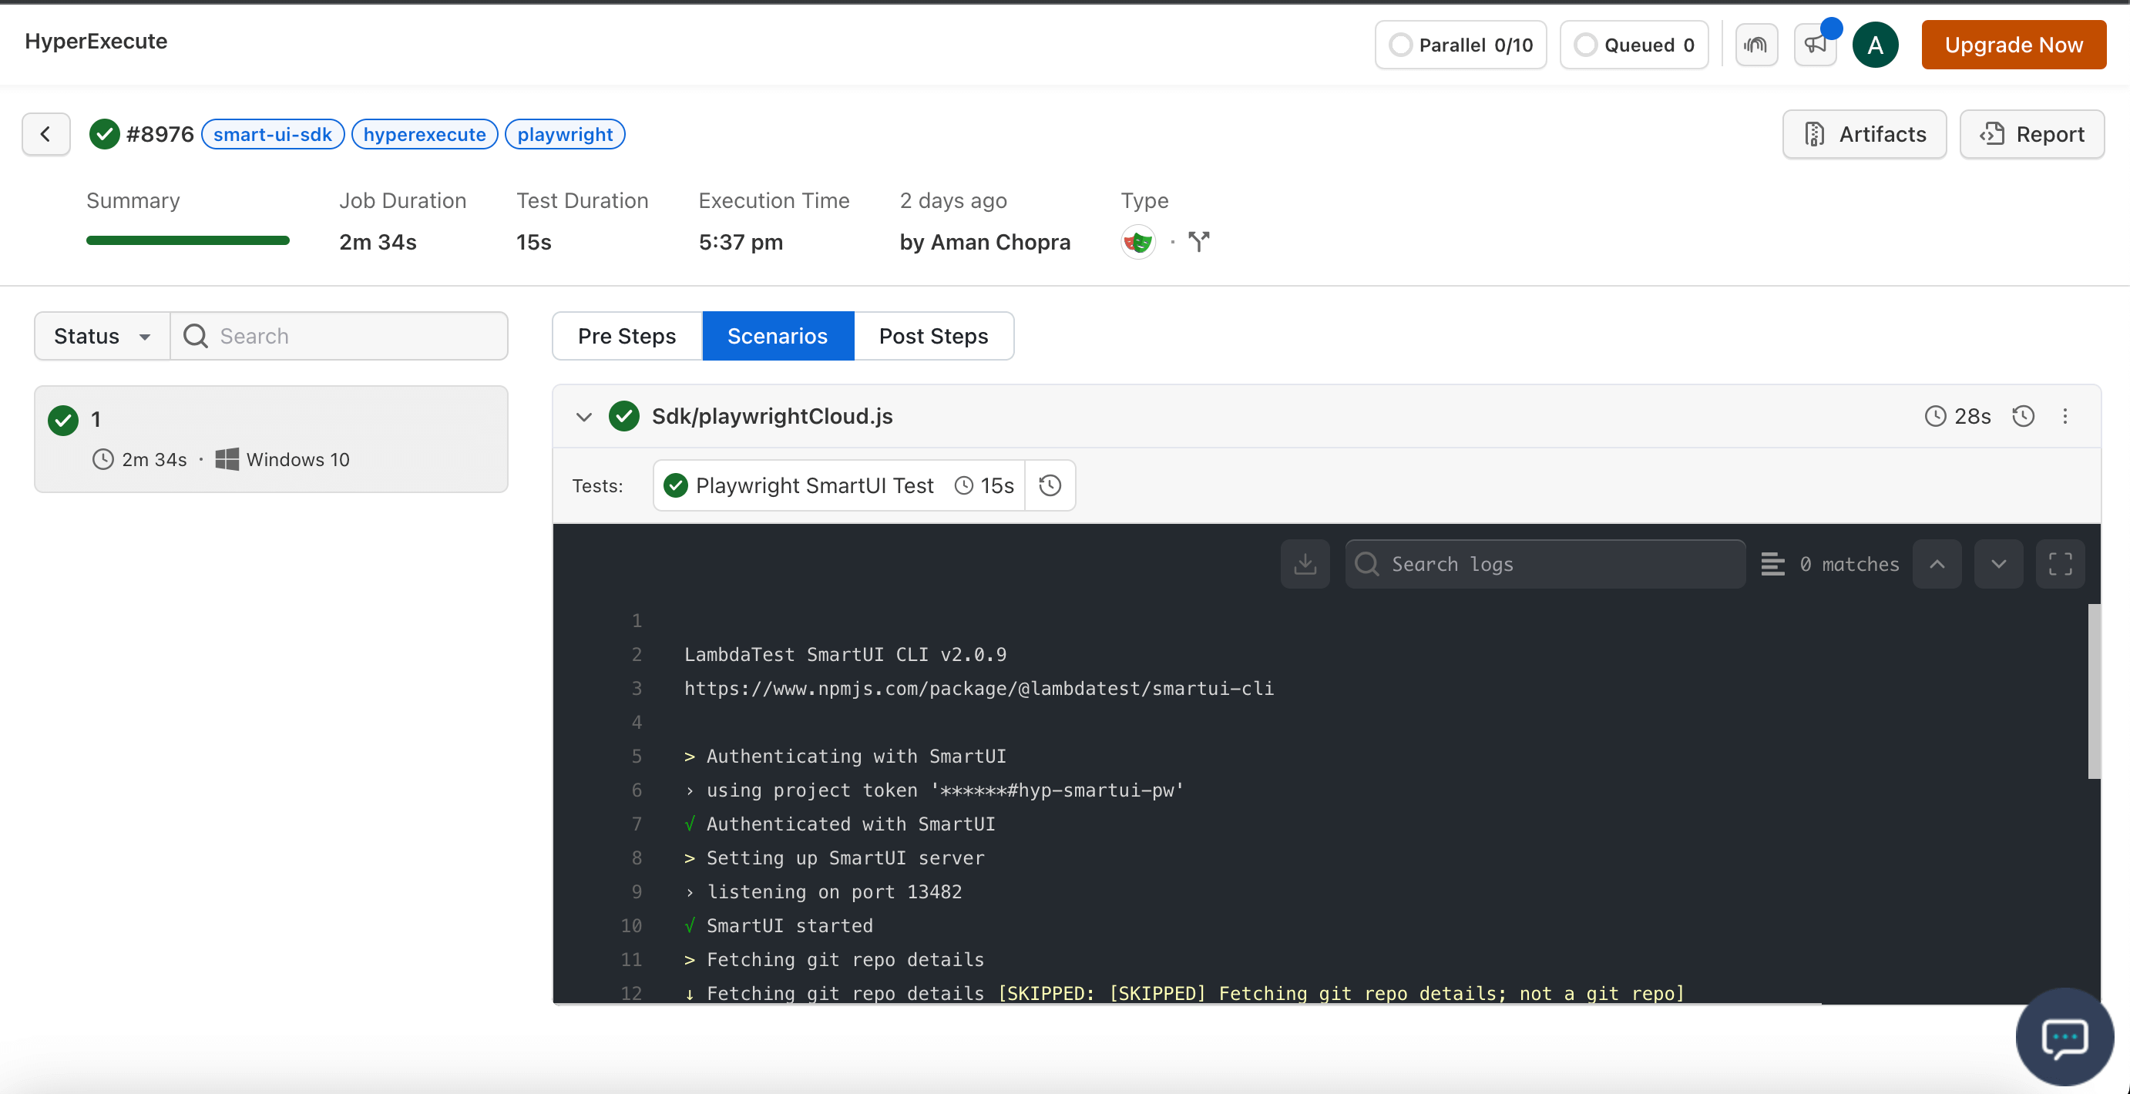Click the test history clock icon
This screenshot has height=1094, width=2130.
click(x=1049, y=484)
